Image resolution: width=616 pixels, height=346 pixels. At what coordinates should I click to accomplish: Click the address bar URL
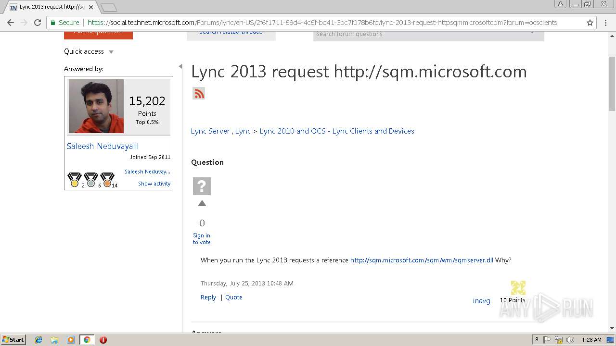[322, 23]
